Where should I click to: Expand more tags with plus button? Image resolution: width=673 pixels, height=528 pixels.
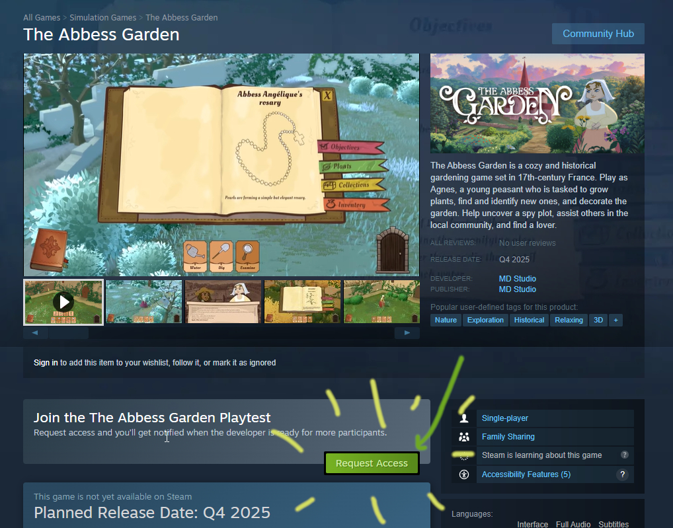point(616,320)
